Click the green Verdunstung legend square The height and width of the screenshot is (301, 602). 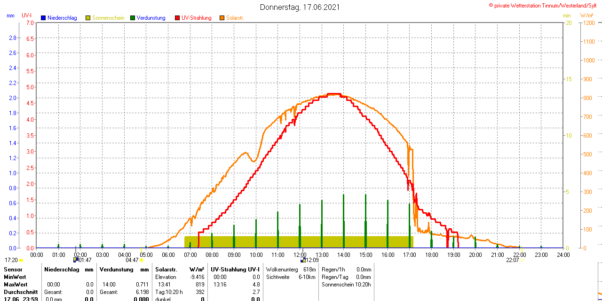133,18
